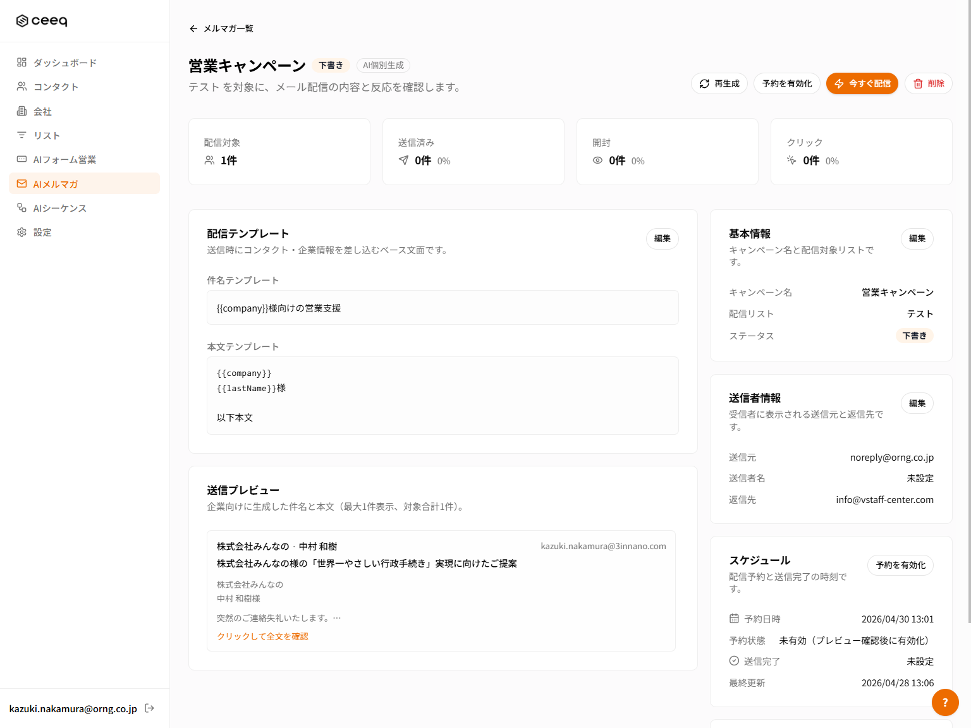Click the 送信済み paper plane icon
Image resolution: width=971 pixels, height=728 pixels.
[403, 161]
